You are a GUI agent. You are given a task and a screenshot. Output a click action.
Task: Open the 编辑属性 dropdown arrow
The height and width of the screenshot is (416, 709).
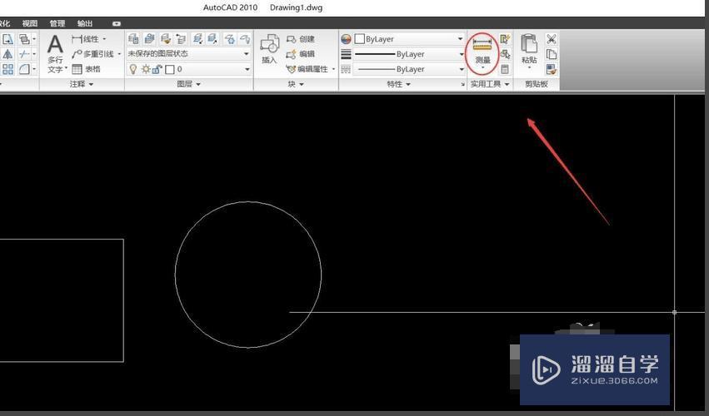[x=334, y=69]
